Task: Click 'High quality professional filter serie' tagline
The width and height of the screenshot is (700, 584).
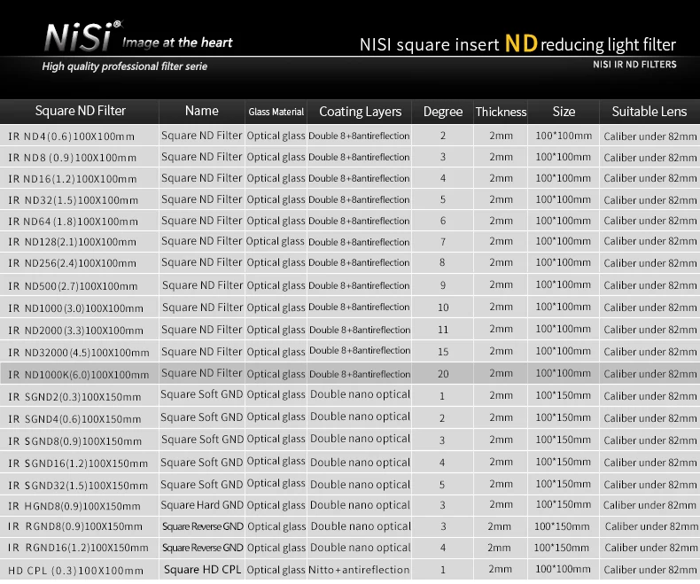Action: (x=125, y=66)
